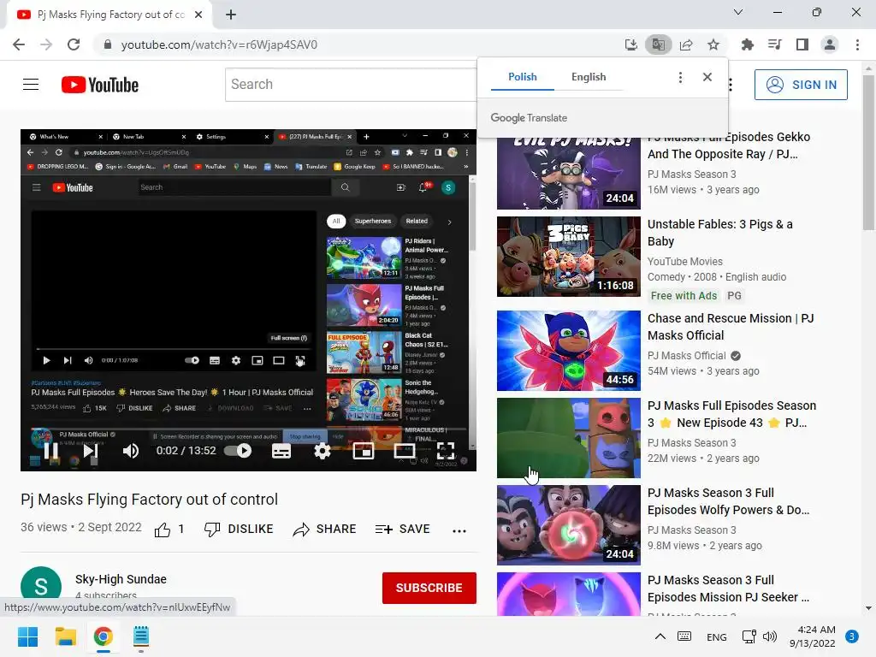Share this page icon in address bar
876x657 pixels.
point(686,44)
